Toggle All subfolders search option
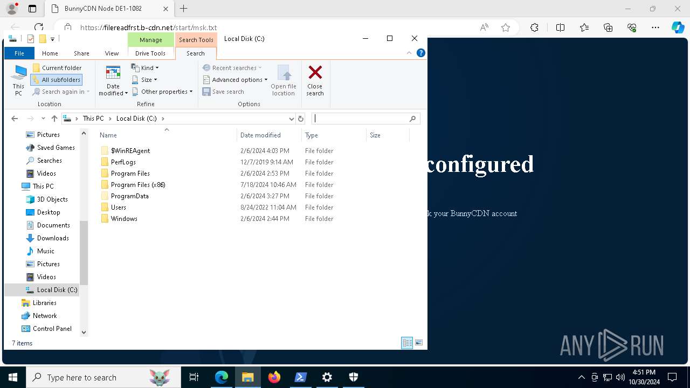 [x=57, y=80]
